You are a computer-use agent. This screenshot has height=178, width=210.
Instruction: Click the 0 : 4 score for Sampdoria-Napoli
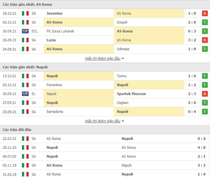point(192,111)
